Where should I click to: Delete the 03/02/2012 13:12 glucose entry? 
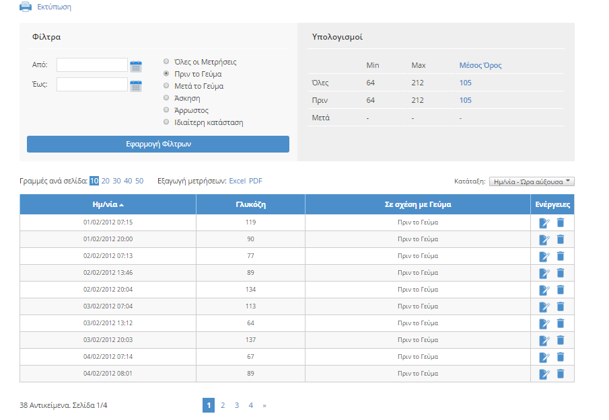(561, 323)
